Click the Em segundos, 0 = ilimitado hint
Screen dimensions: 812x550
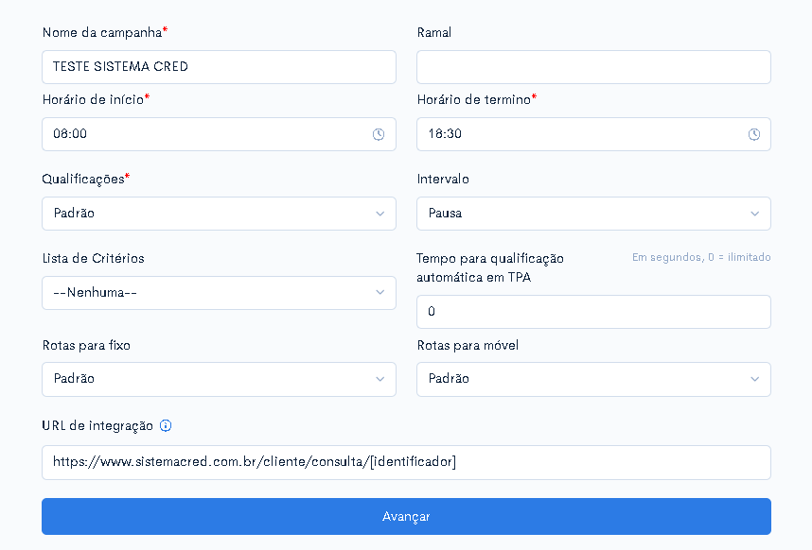point(701,257)
